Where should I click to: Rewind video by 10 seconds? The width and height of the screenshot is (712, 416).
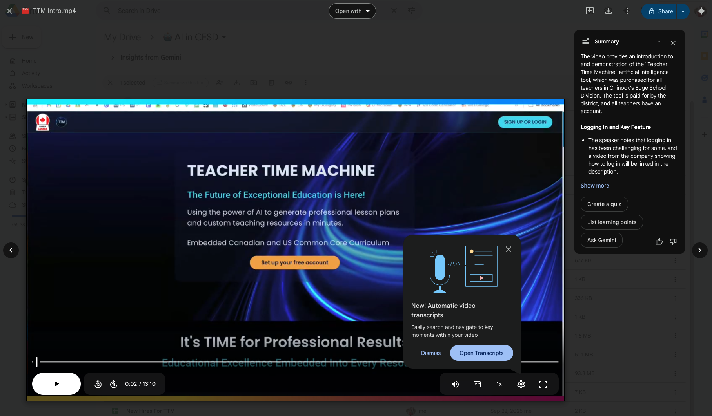click(x=98, y=384)
